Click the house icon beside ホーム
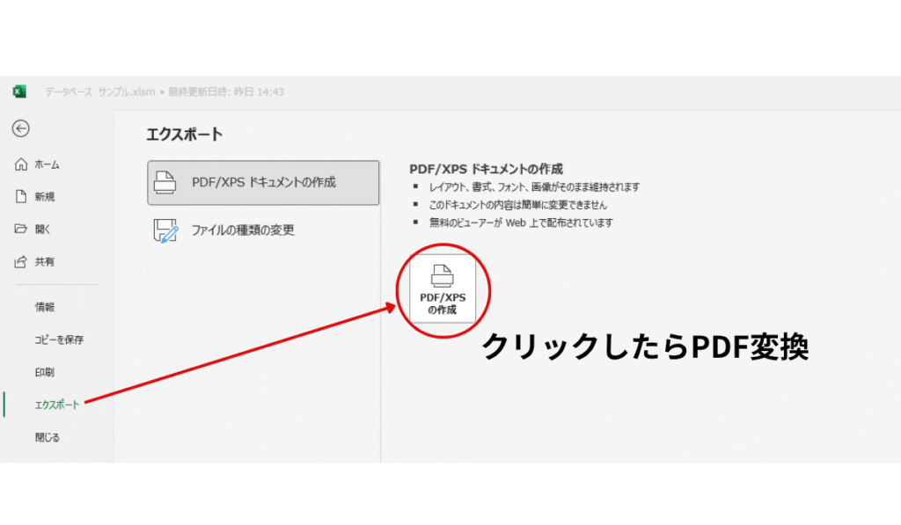Screen dimensions: 901x525 [x=20, y=164]
